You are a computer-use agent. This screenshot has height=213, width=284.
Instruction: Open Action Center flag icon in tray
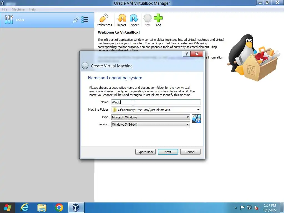click(242, 207)
